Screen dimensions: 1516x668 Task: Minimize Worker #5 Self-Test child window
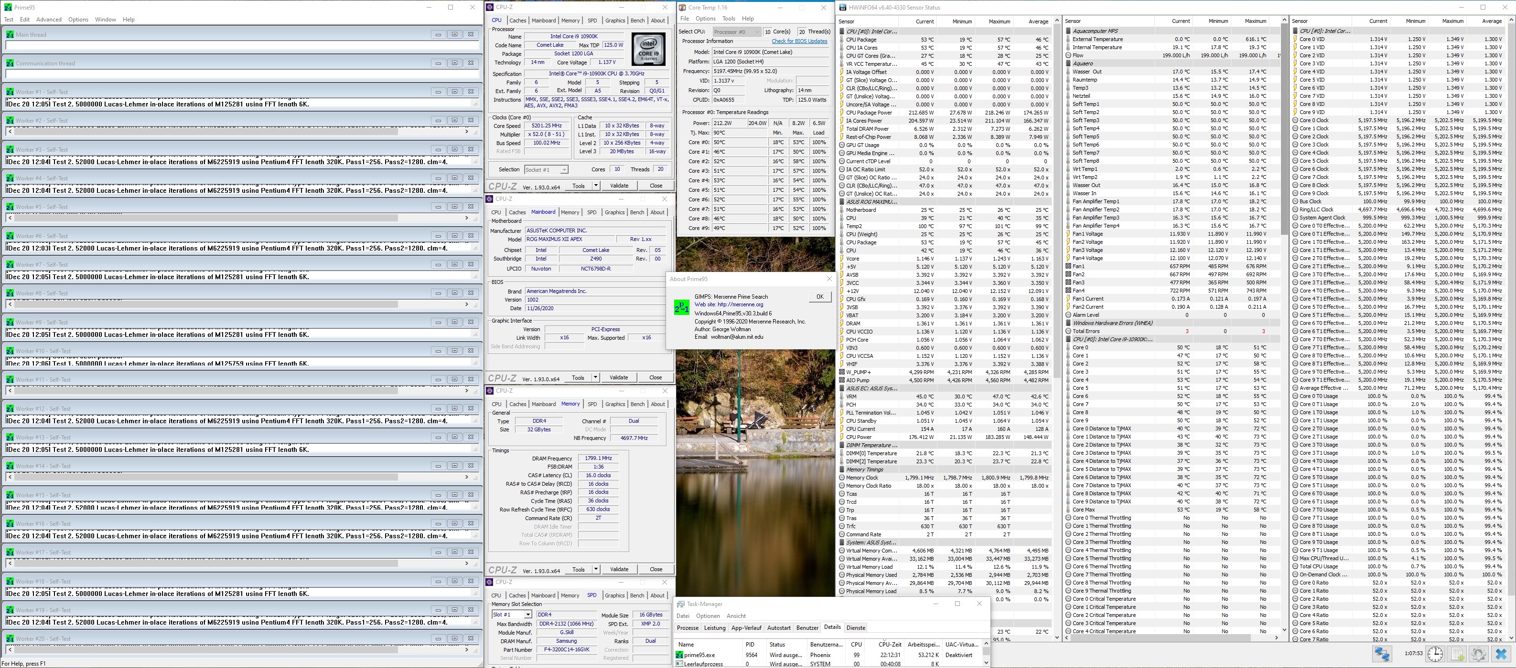coord(438,207)
